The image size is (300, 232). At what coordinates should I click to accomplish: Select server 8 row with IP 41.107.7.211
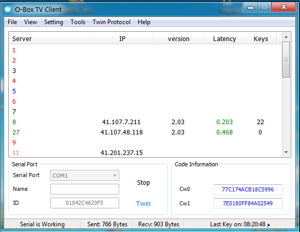pyautogui.click(x=145, y=122)
